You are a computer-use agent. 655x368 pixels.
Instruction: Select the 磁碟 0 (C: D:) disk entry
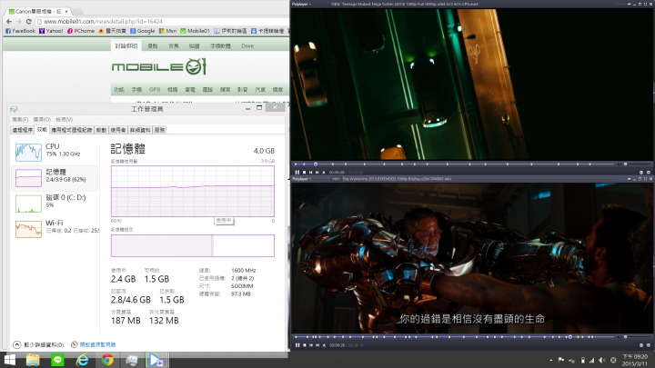coord(55,203)
